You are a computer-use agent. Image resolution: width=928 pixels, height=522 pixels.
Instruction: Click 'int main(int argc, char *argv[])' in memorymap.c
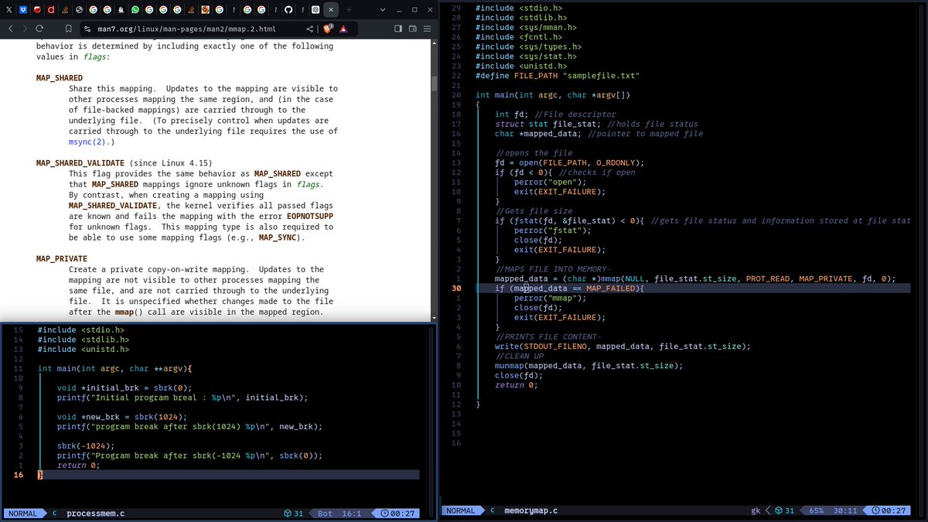click(x=552, y=95)
